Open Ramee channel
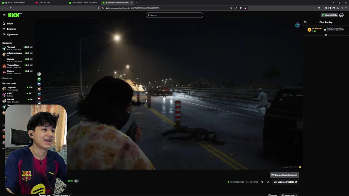The width and height of the screenshot is (349, 196). (17, 72)
